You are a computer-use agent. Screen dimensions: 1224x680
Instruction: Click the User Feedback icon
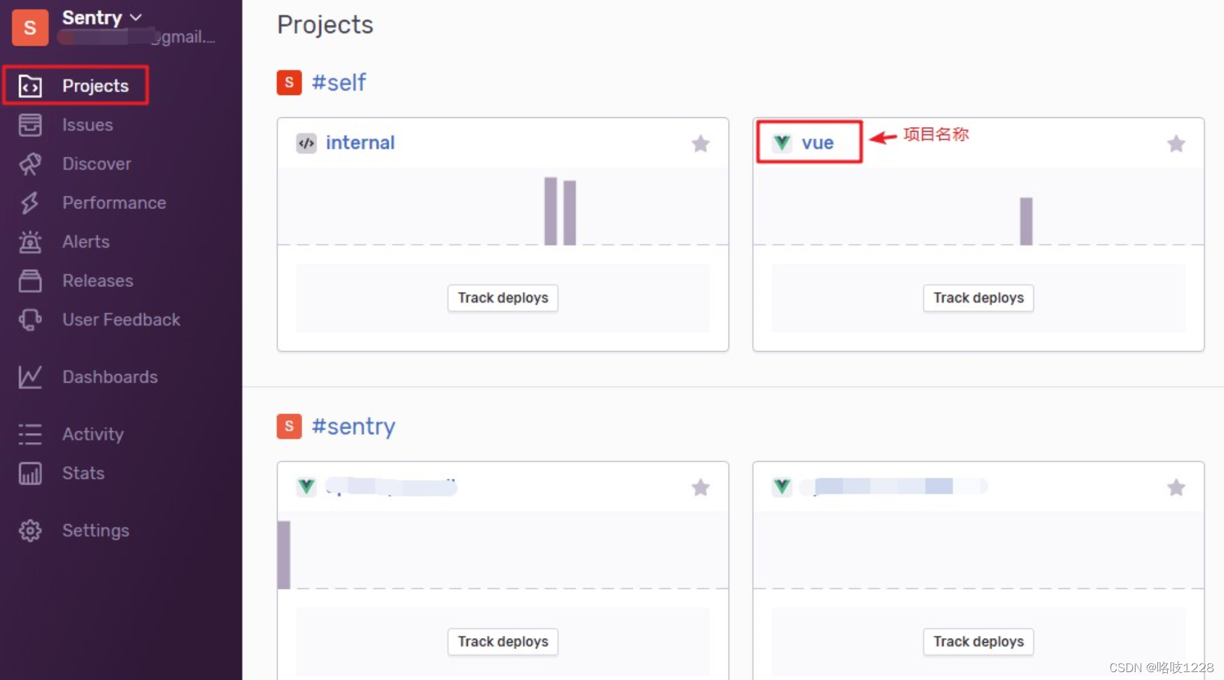30,320
